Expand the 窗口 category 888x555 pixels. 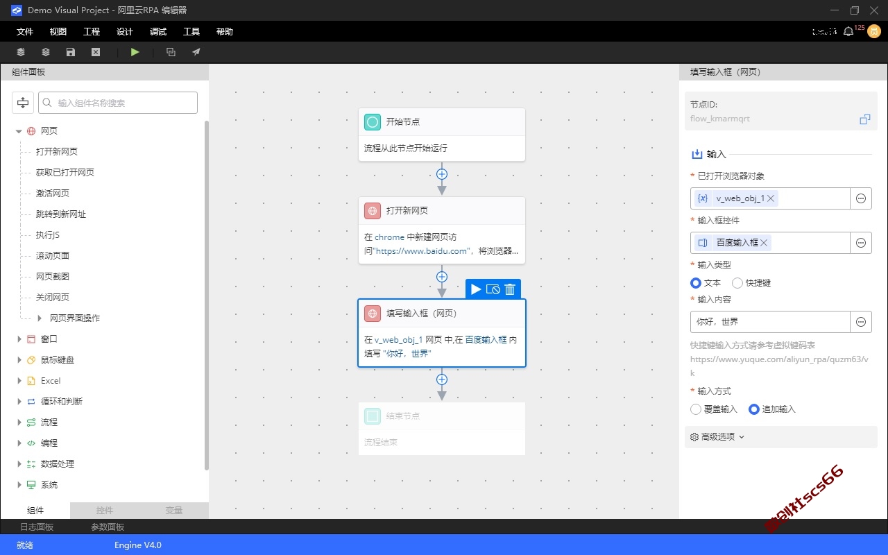click(19, 339)
